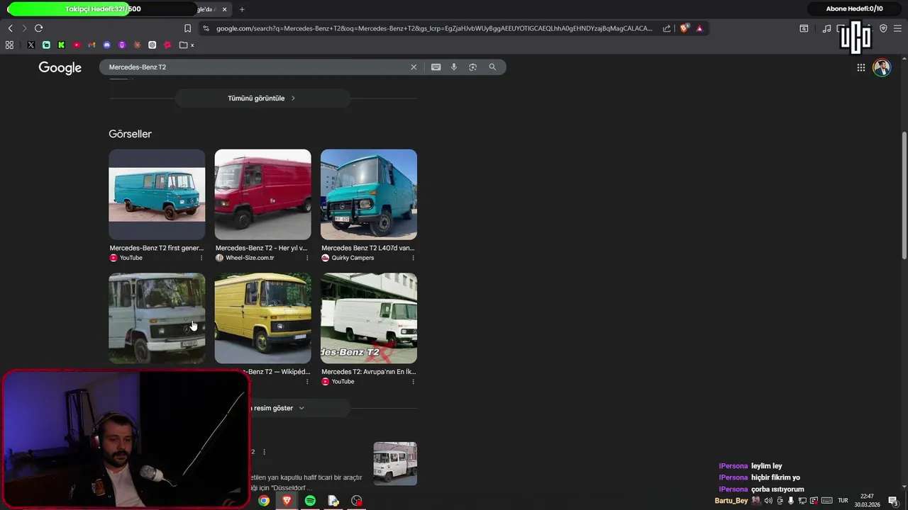This screenshot has width=908, height=510.
Task: Open more options for 'Mercedes T2: Avrupa'nın' result
Action: [x=413, y=381]
